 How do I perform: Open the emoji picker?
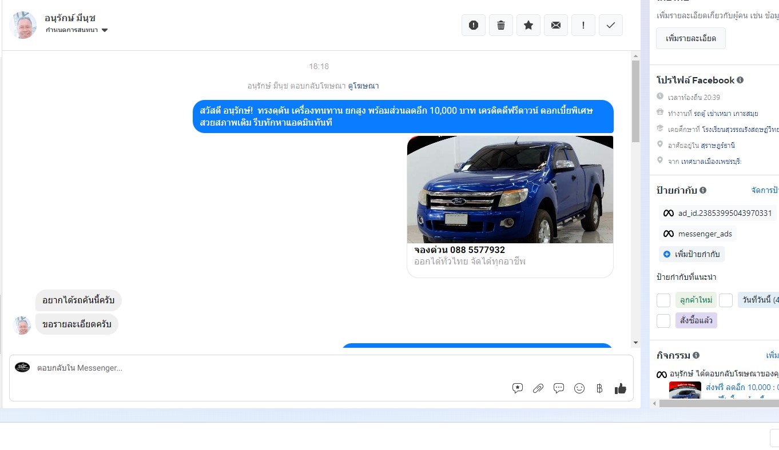coord(579,388)
